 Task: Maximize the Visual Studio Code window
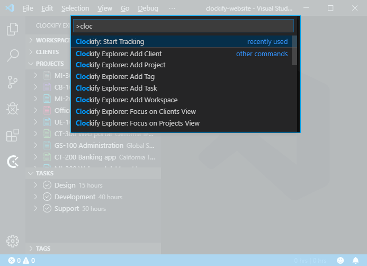(330, 8)
